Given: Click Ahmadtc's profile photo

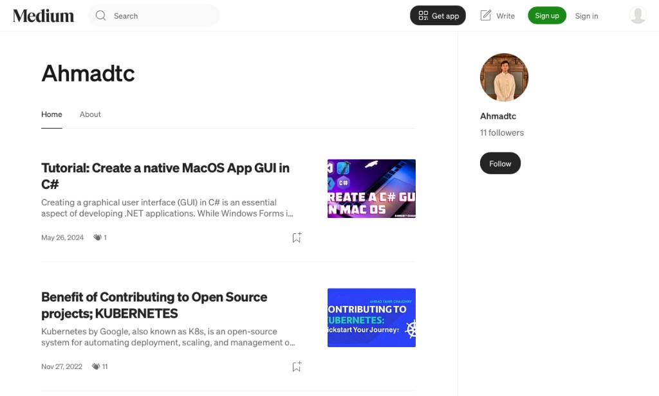Looking at the screenshot, I should (504, 77).
